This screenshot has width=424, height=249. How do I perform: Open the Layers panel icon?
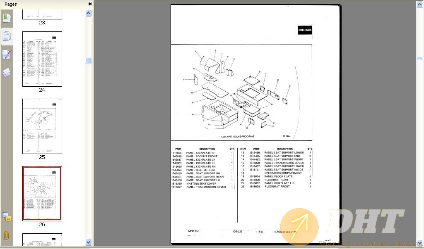point(7,72)
